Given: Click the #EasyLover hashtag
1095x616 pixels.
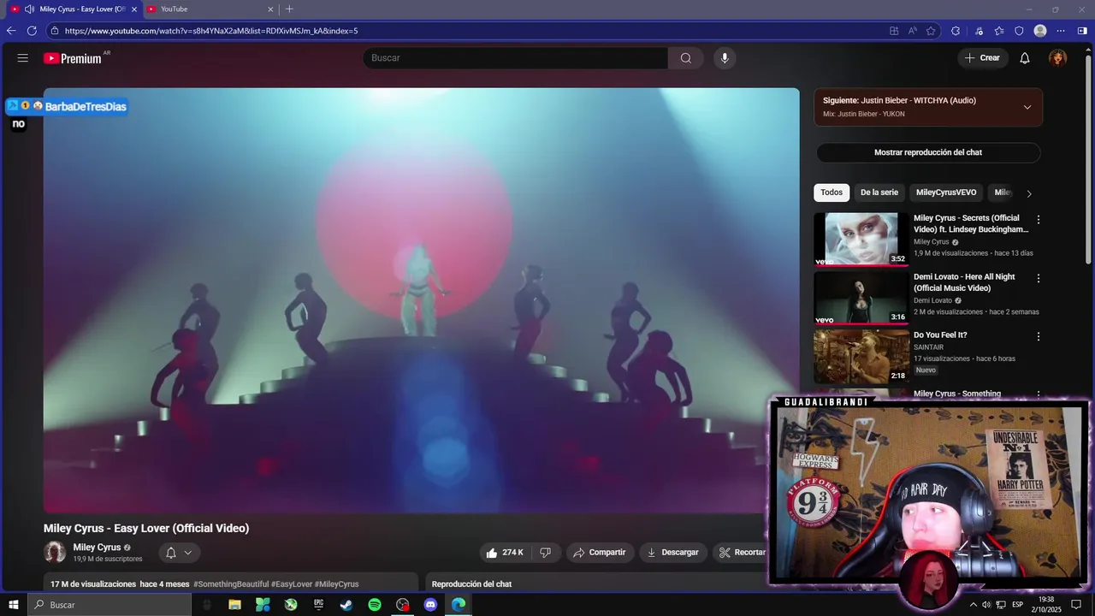Looking at the screenshot, I should tap(292, 584).
